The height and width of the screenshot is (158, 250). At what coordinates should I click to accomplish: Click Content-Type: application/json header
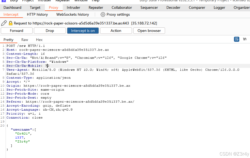pos(38,78)
